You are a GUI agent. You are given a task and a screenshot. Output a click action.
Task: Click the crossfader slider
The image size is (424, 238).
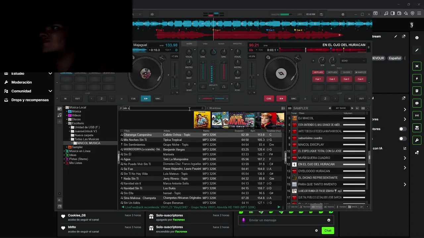coord(213,99)
